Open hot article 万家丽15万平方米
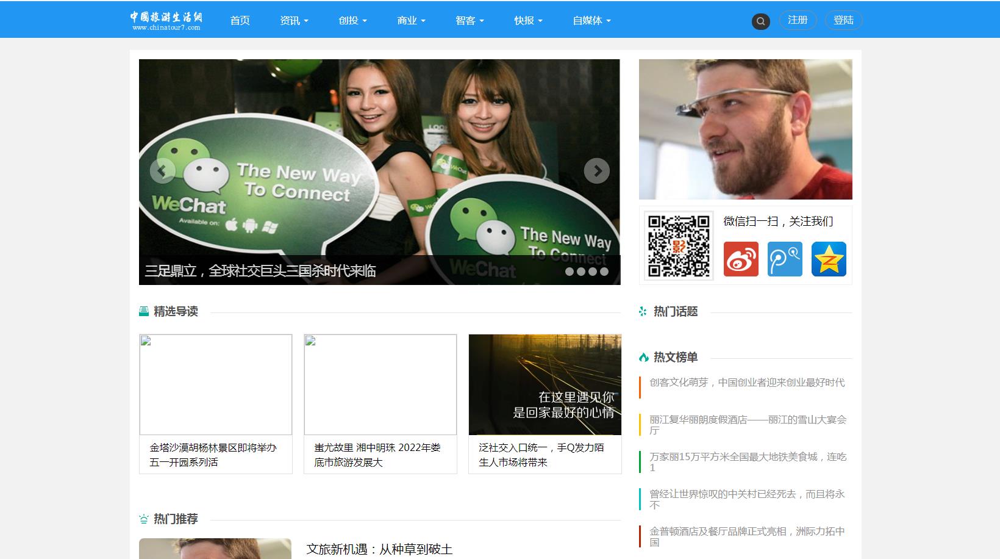The image size is (1000, 559). [748, 462]
